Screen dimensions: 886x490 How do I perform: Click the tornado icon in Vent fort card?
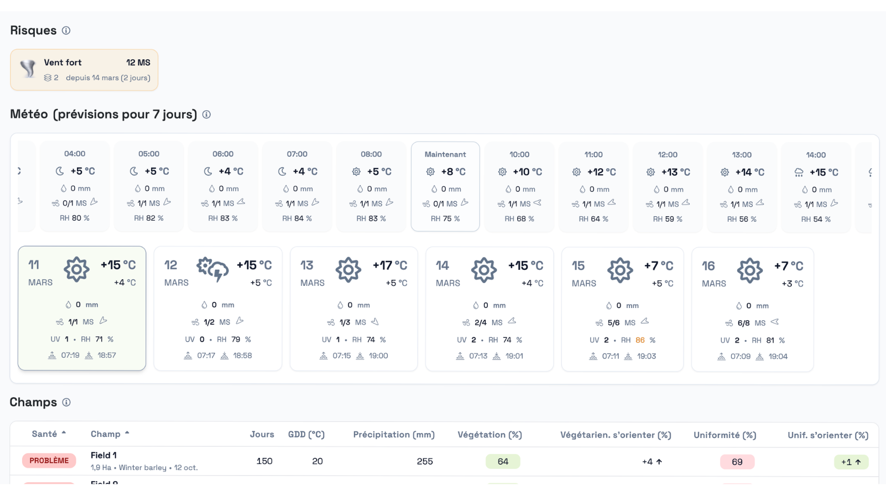click(x=28, y=69)
